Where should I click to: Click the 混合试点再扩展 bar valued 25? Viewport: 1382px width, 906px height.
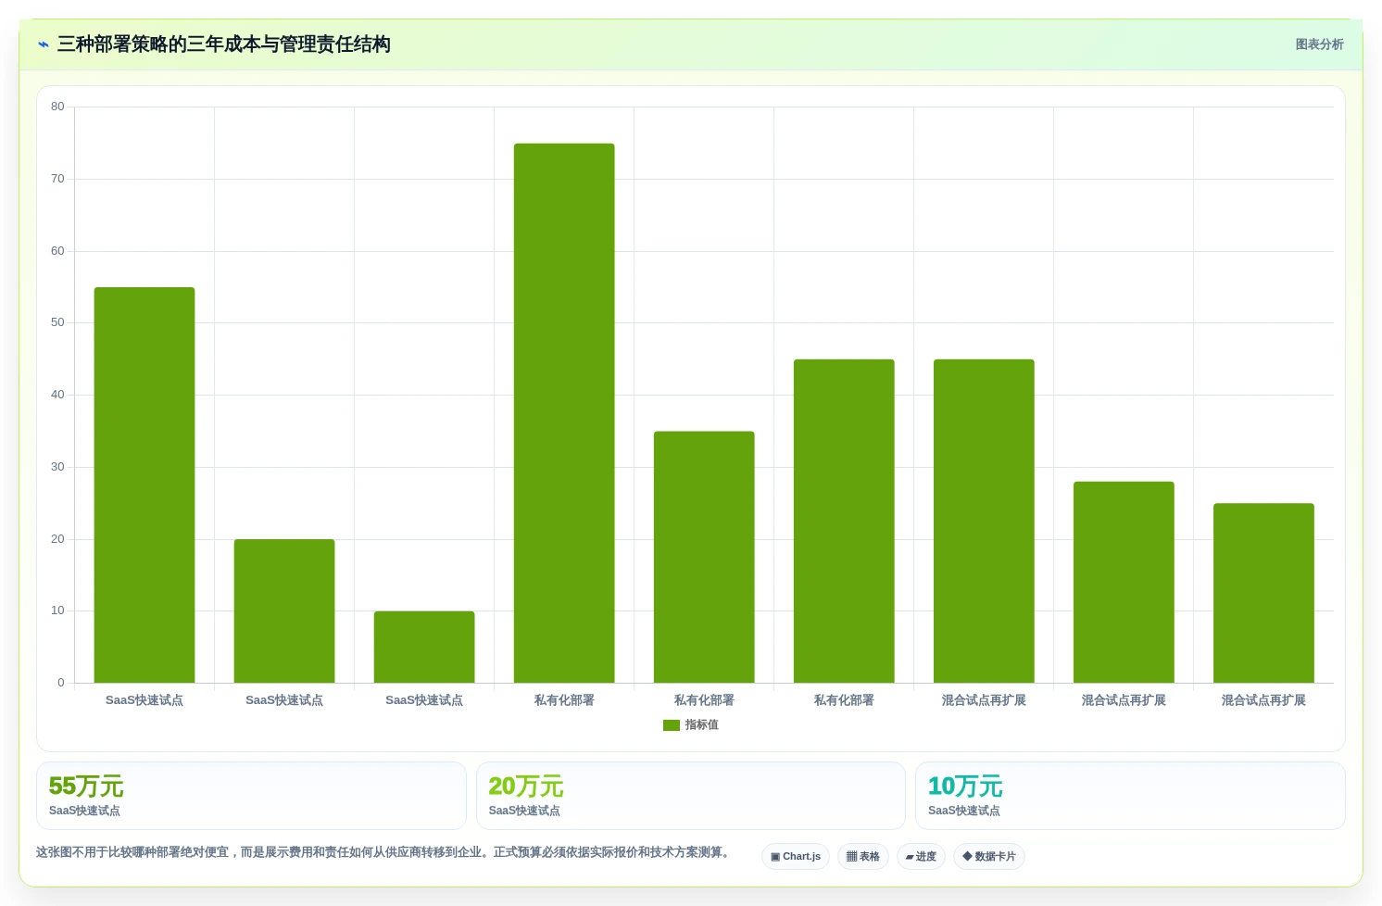pyautogui.click(x=1263, y=594)
